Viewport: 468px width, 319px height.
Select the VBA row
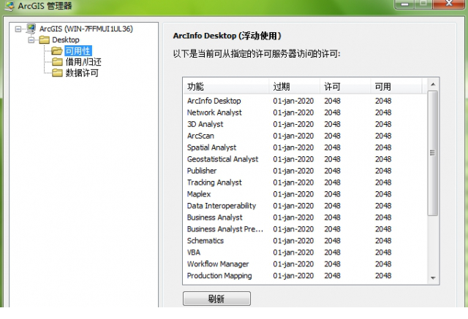pyautogui.click(x=305, y=253)
